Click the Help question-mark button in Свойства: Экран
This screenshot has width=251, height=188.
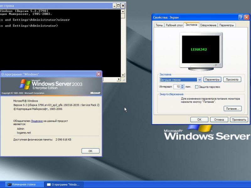click(241, 17)
